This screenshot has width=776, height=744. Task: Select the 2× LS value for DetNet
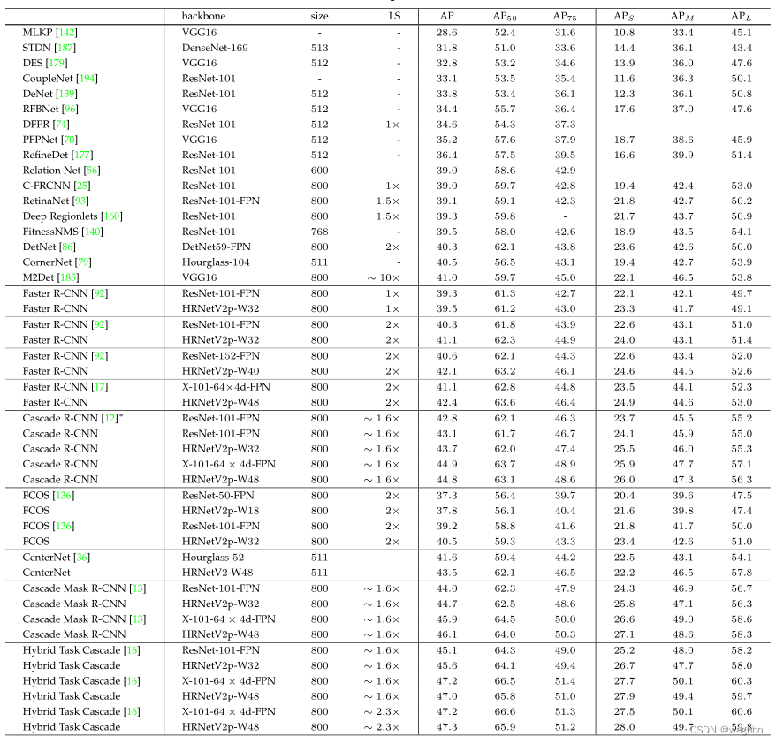pyautogui.click(x=392, y=247)
